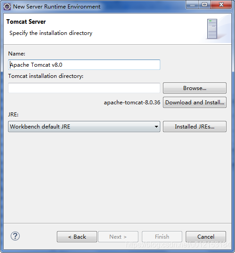The image size is (235, 253).
Task: Cancel the New Server Runtime dialog
Action: click(x=206, y=237)
